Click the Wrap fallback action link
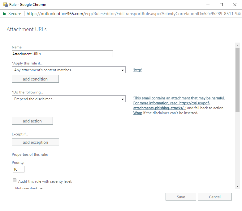Image resolution: width=242 pixels, height=211 pixels. [138, 113]
